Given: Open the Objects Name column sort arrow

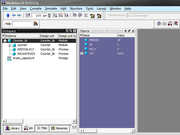Looking at the screenshot, I should tap(81, 35).
